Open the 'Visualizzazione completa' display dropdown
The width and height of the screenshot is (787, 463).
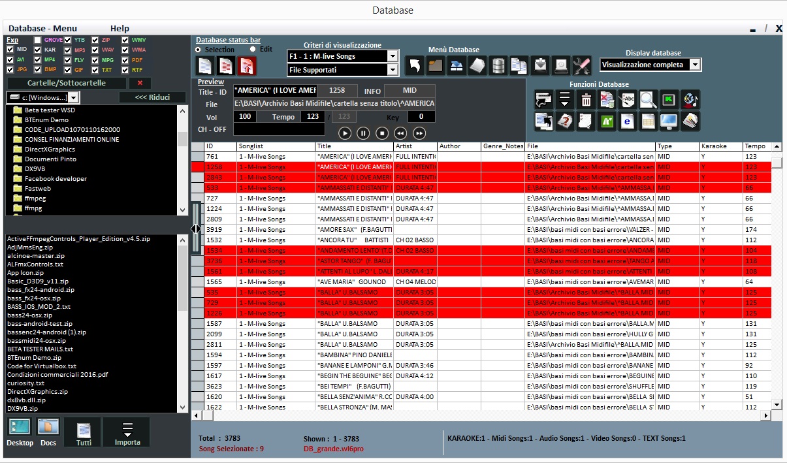[695, 65]
